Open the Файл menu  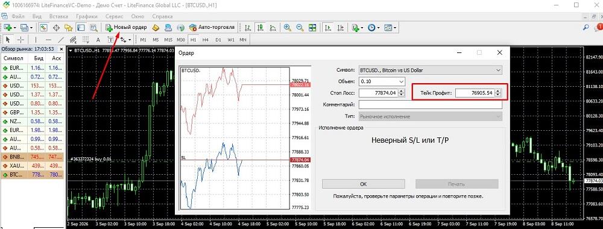18,16
